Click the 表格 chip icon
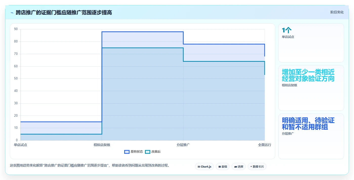Viewport: 354px width, 180px height. tap(220, 167)
